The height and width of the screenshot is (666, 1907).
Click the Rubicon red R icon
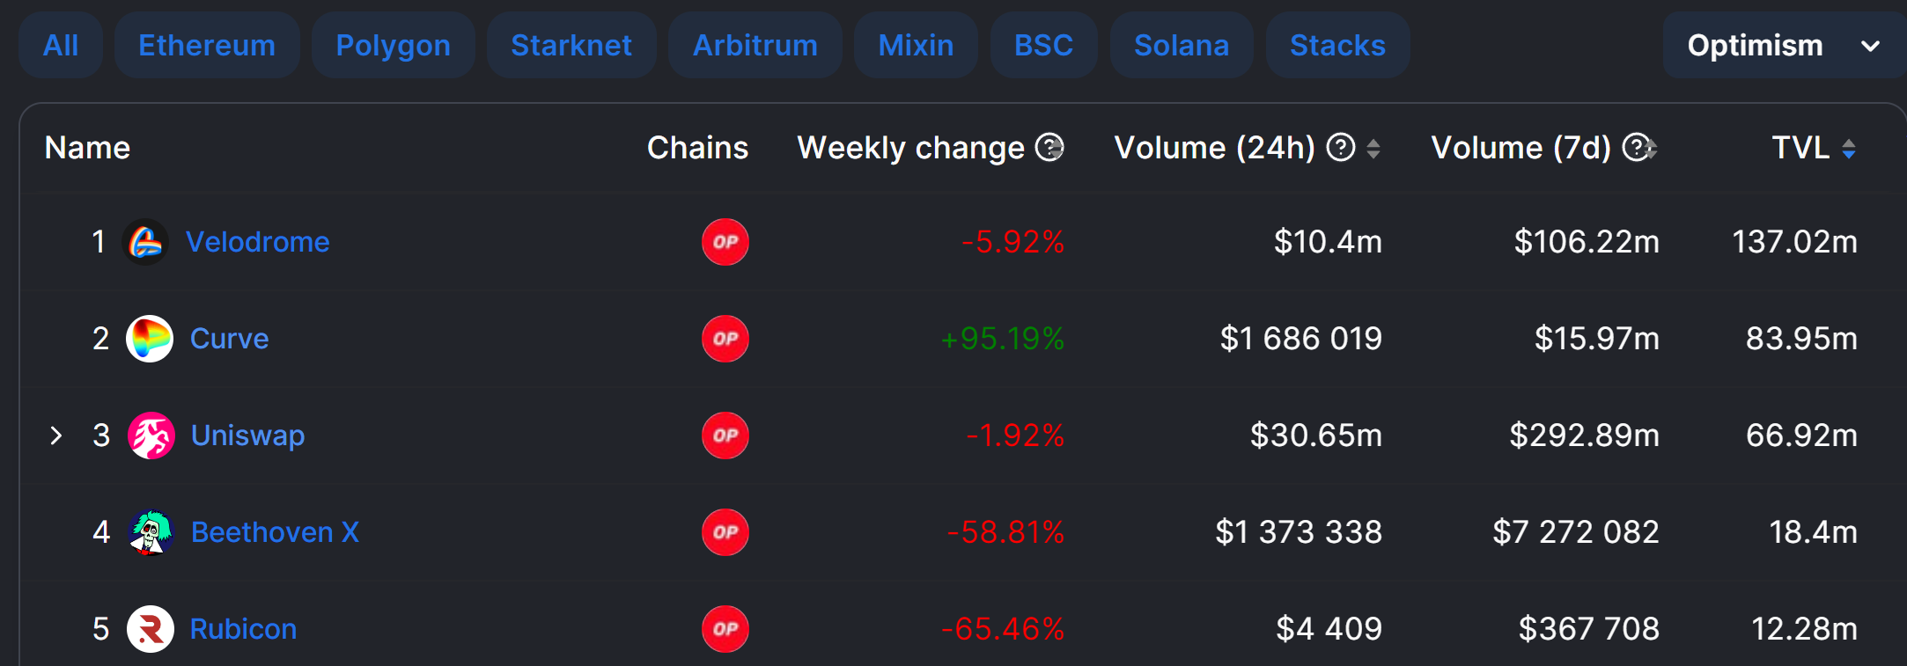(150, 629)
